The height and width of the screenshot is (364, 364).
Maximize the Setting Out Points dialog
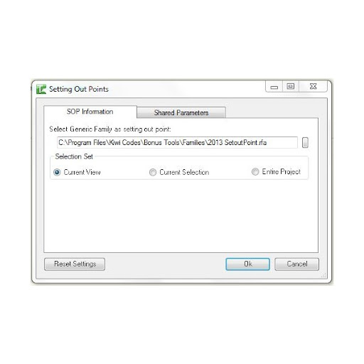pos(291,87)
